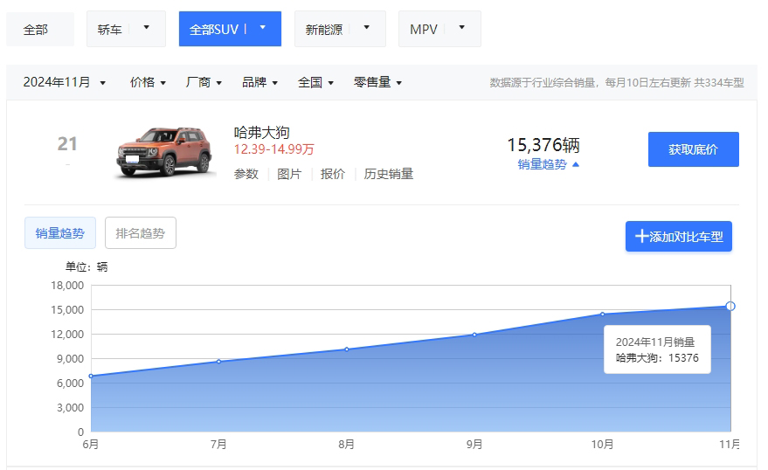This screenshot has height=470, width=768.
Task: Open the 价格 filter dropdown
Action: click(148, 82)
